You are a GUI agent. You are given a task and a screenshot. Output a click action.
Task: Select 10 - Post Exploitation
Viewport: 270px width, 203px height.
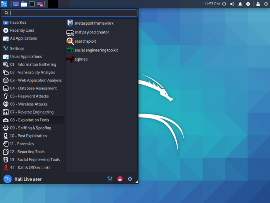pos(33,136)
